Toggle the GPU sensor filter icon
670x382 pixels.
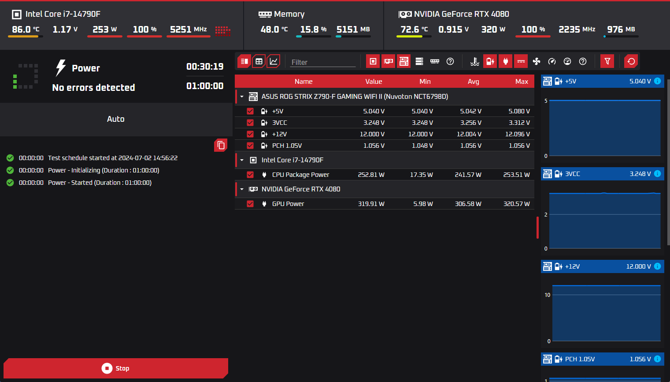(x=388, y=61)
